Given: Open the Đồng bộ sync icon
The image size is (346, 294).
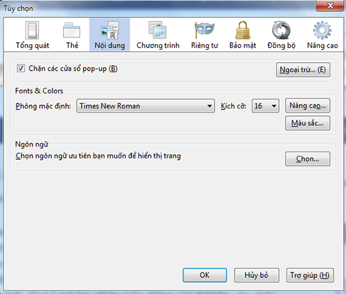Looking at the screenshot, I should coord(281,30).
